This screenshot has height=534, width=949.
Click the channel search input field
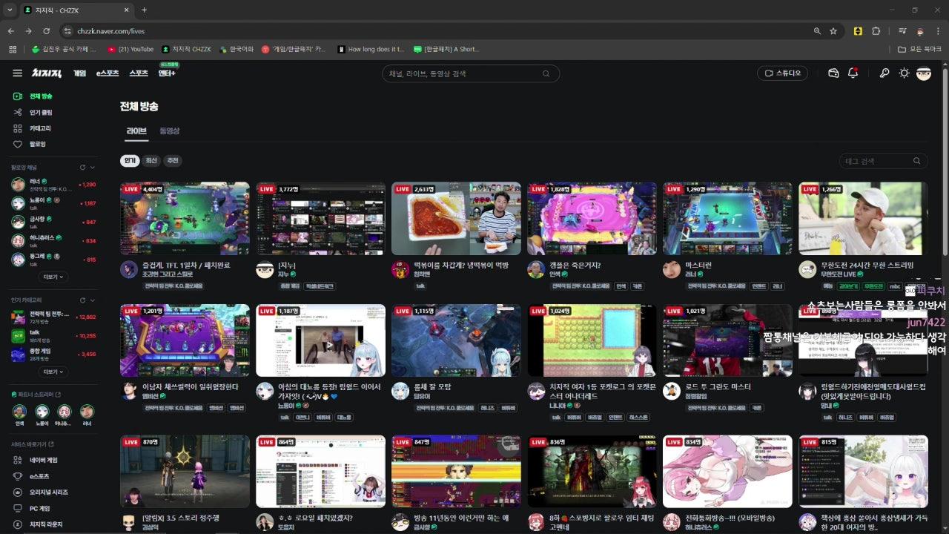coord(463,73)
